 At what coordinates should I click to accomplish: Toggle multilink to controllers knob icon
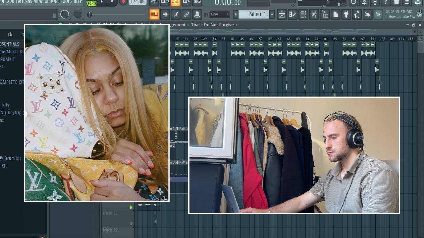(x=197, y=14)
